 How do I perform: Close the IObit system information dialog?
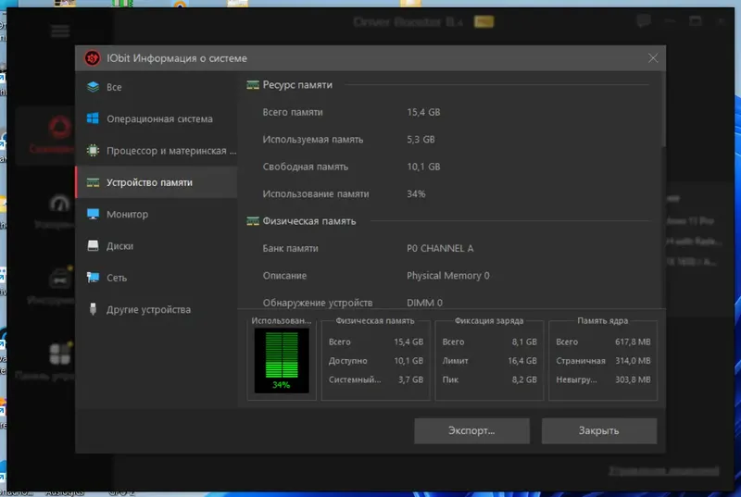653,58
